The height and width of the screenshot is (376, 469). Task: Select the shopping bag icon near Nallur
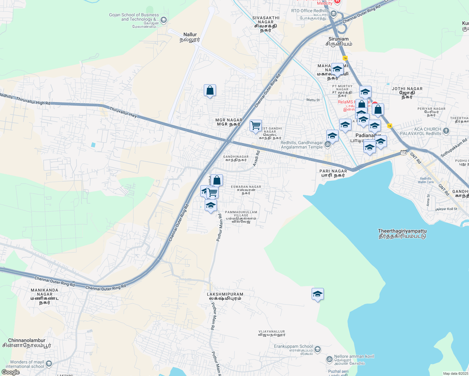(209, 91)
